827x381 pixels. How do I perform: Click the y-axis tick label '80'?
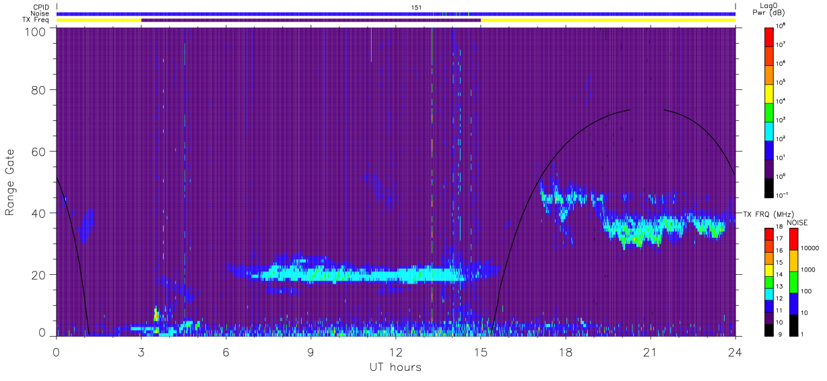tap(39, 89)
